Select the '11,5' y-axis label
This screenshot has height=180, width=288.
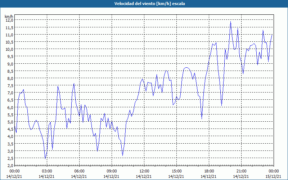10,27
